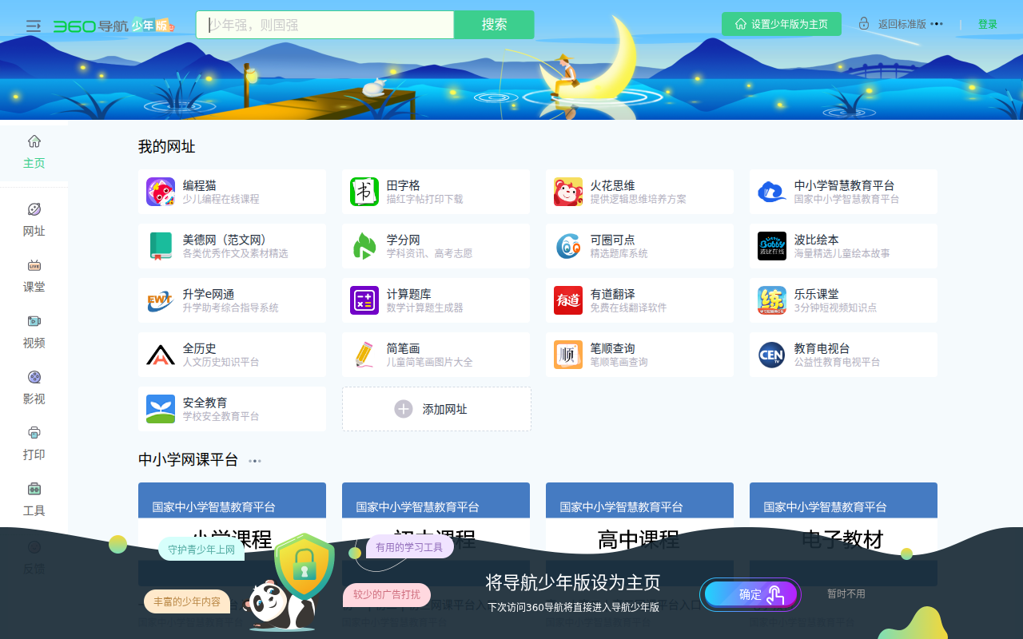1023x639 pixels.
Task: Select 课堂 in the left sidebar
Action: coord(34,276)
